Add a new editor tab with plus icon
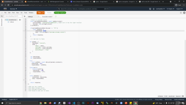This screenshot has height=105, width=186. point(56,16)
